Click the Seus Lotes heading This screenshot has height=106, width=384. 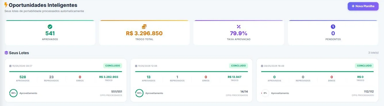coord(19,53)
